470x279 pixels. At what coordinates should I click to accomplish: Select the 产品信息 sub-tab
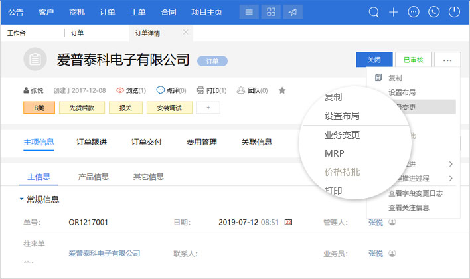[x=94, y=177]
